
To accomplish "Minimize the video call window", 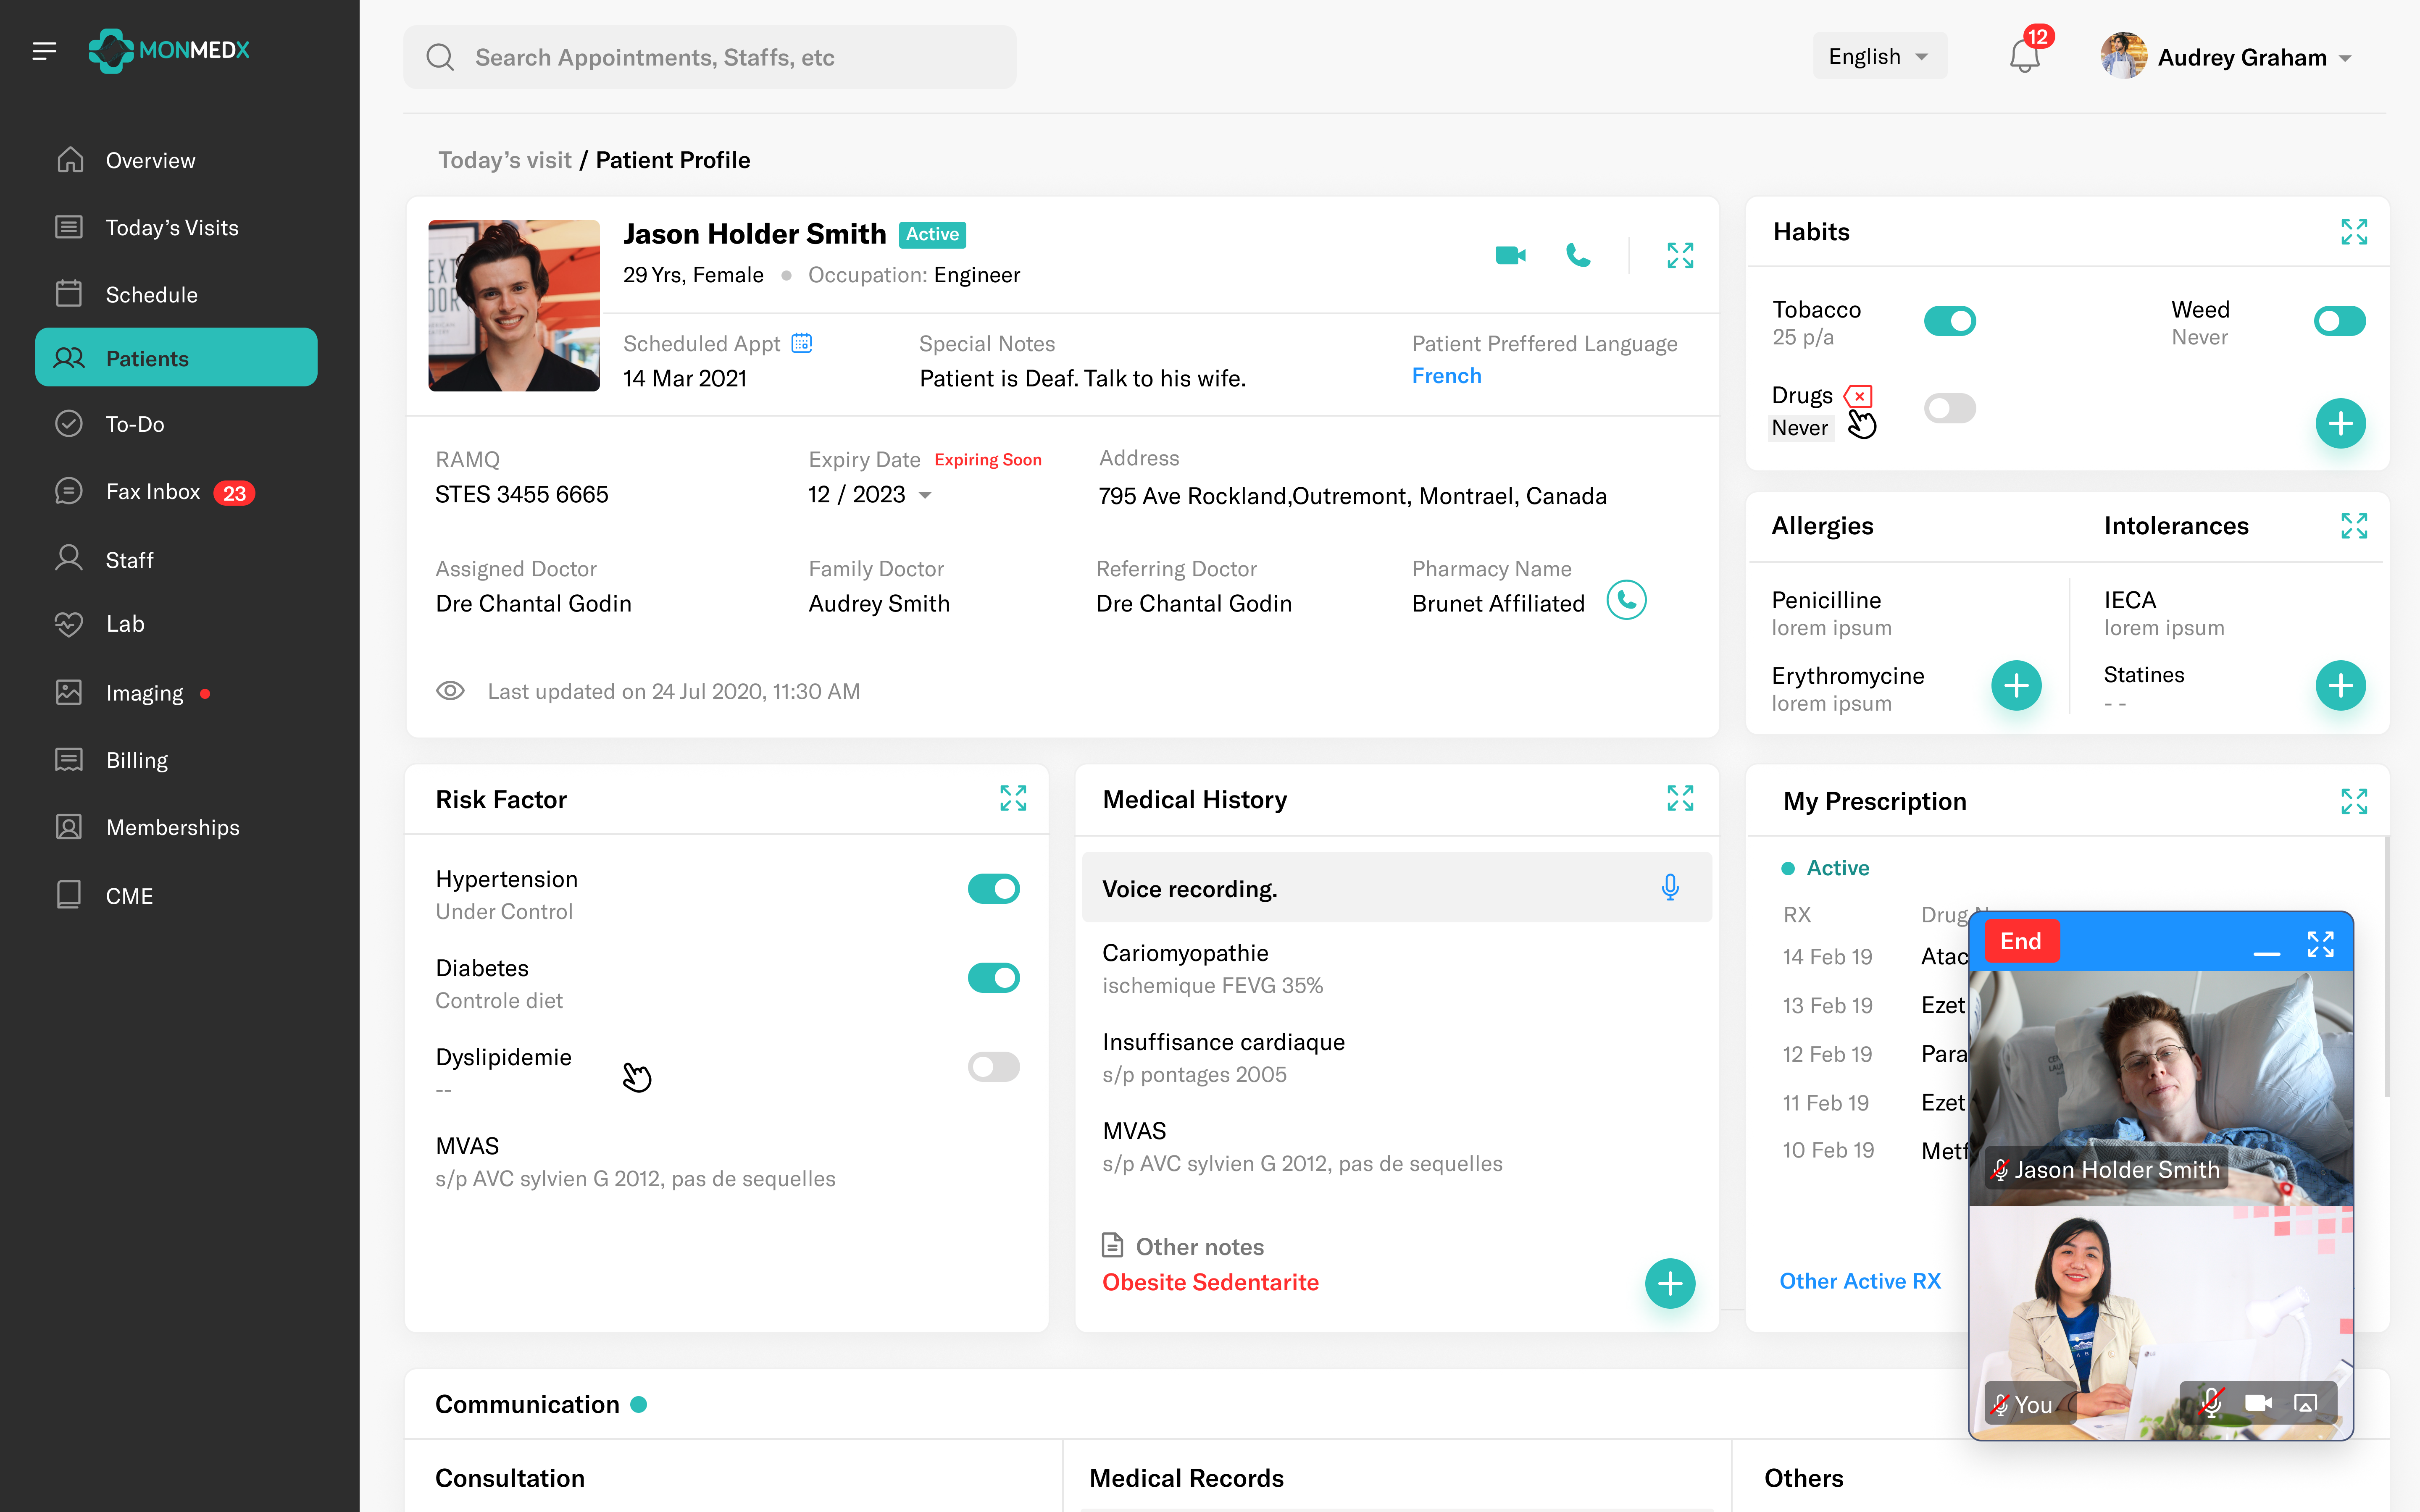I will [x=2267, y=954].
